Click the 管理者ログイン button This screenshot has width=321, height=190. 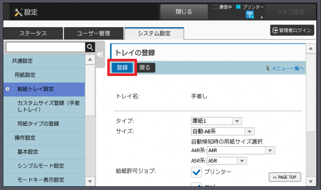(292, 30)
